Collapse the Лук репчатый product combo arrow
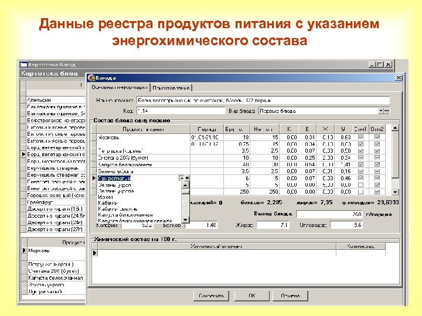 click(x=182, y=178)
